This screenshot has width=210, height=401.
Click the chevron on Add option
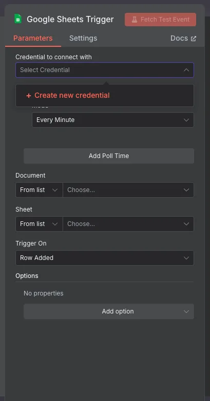coord(186,311)
